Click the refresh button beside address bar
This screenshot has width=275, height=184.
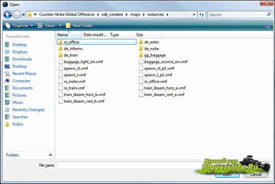pyautogui.click(x=201, y=14)
